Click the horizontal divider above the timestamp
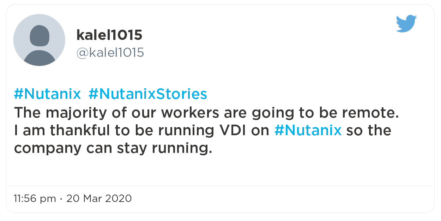This screenshot has height=221, width=441. tap(220, 186)
